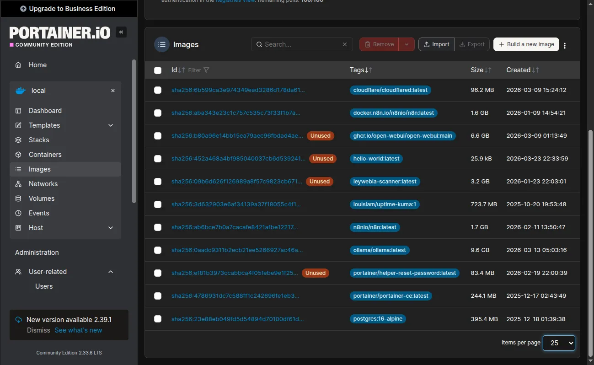
Task: Select the postgres:16-alpine image checkbox
Action: (x=158, y=319)
